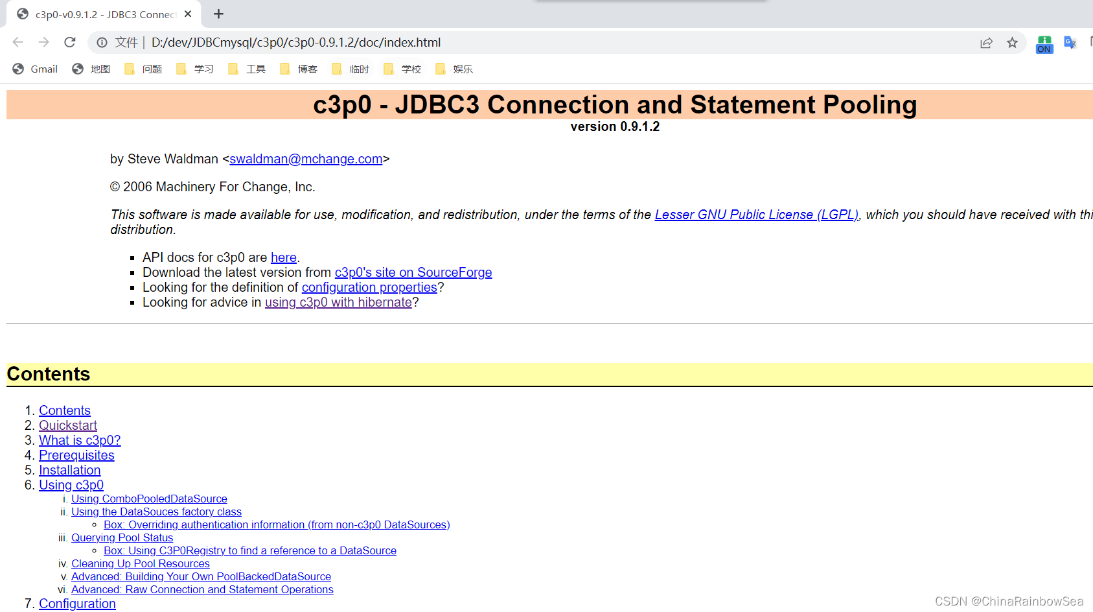This screenshot has height=612, width=1093.
Task: Open Using the DataSouces factory class link
Action: pyautogui.click(x=156, y=512)
